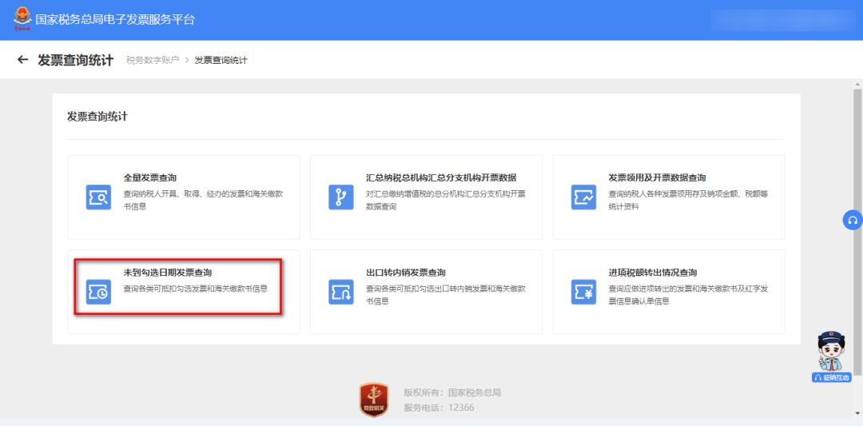Click footer text 版权所有：国家税务总局
This screenshot has height=426, width=863.
pyautogui.click(x=452, y=392)
